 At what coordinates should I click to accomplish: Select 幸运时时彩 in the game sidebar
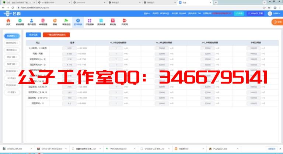[12, 85]
